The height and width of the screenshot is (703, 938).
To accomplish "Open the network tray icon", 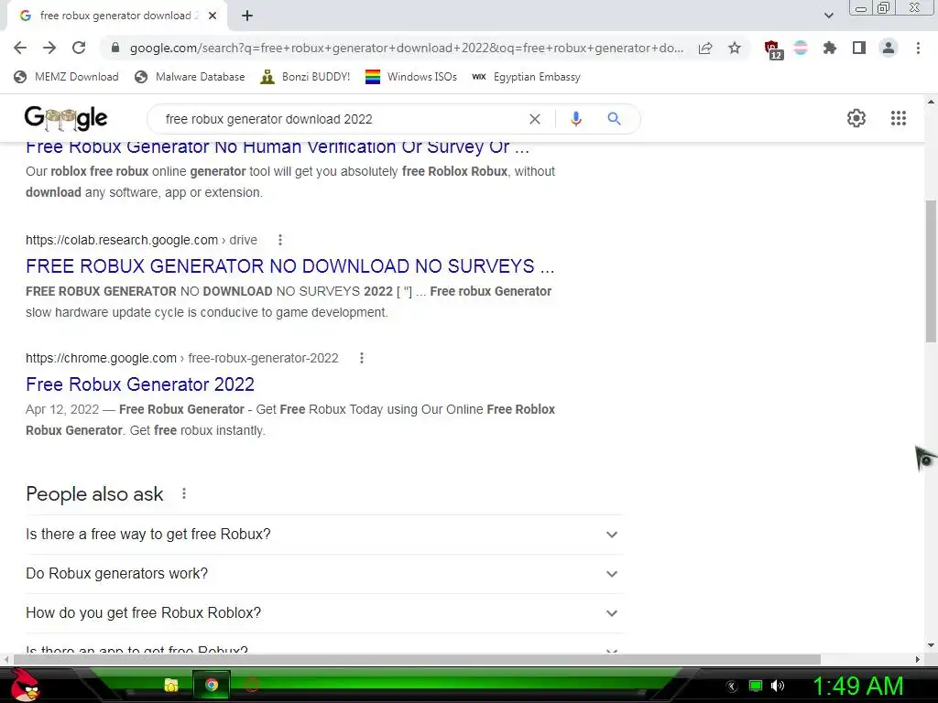I will point(756,686).
